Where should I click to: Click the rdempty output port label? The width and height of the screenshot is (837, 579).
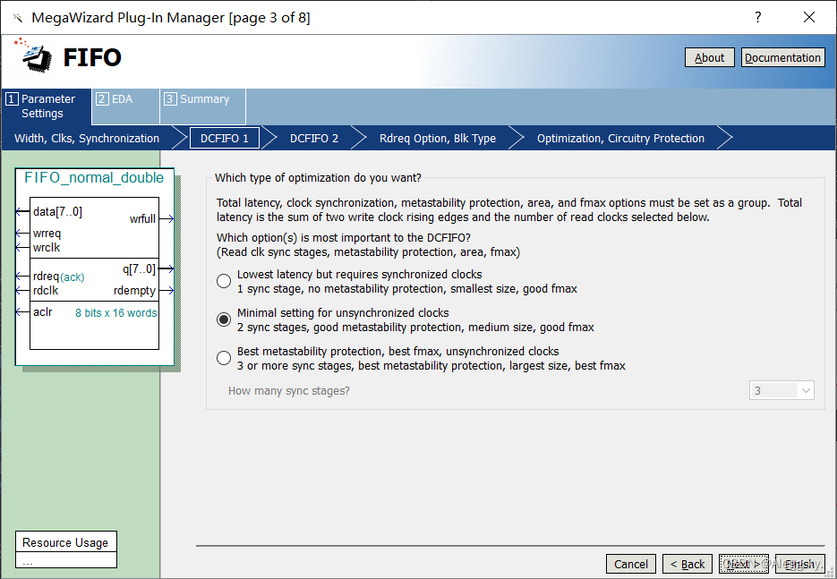[x=134, y=291]
